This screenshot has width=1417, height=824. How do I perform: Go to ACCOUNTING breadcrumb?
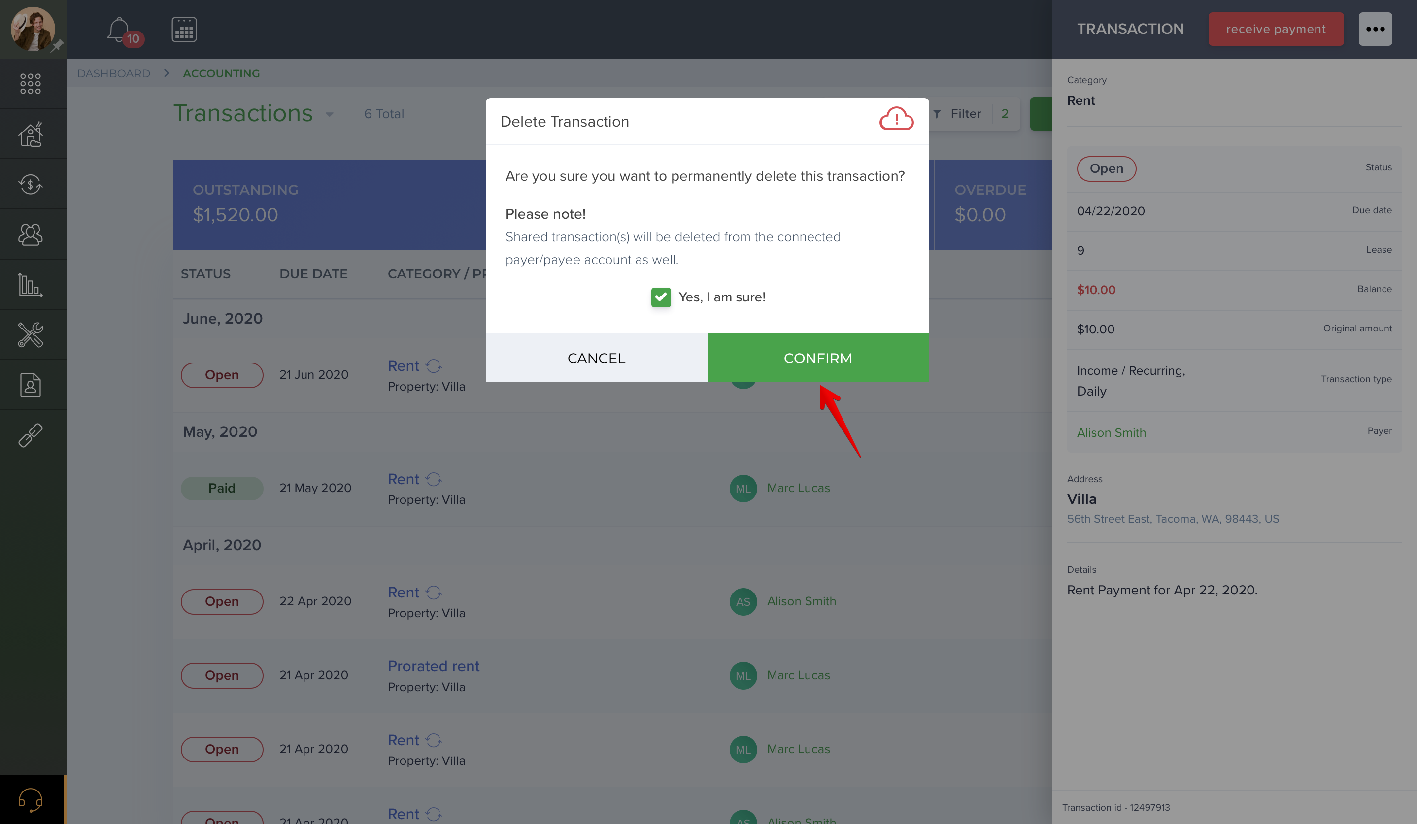(221, 73)
